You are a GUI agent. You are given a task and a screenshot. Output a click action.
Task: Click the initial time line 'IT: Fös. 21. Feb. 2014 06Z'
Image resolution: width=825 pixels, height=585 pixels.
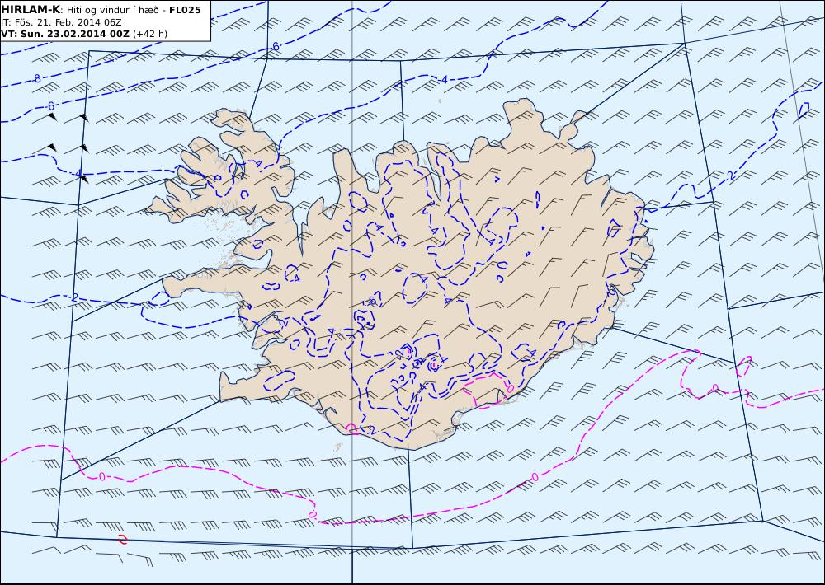[x=62, y=22]
